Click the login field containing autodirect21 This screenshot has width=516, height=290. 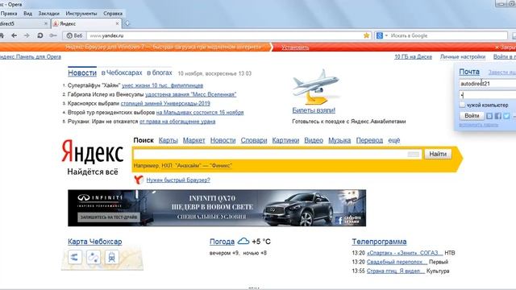click(x=488, y=84)
